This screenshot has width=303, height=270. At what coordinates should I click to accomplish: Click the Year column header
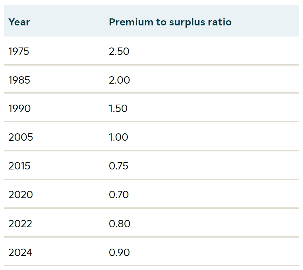point(19,22)
